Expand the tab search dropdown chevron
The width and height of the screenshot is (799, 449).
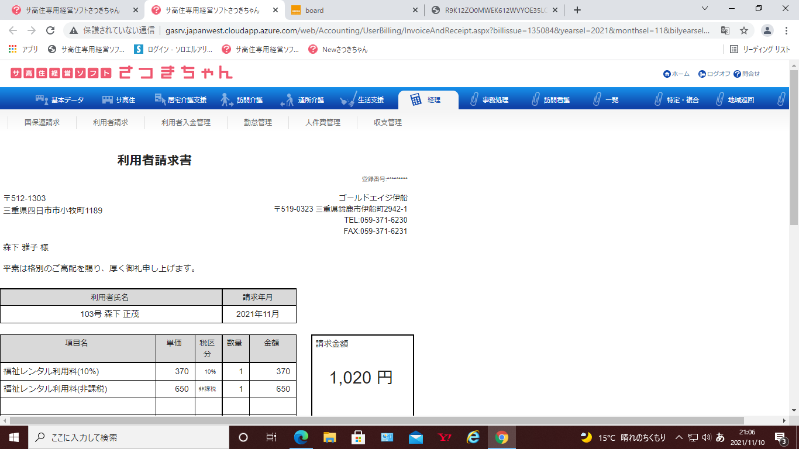[705, 9]
